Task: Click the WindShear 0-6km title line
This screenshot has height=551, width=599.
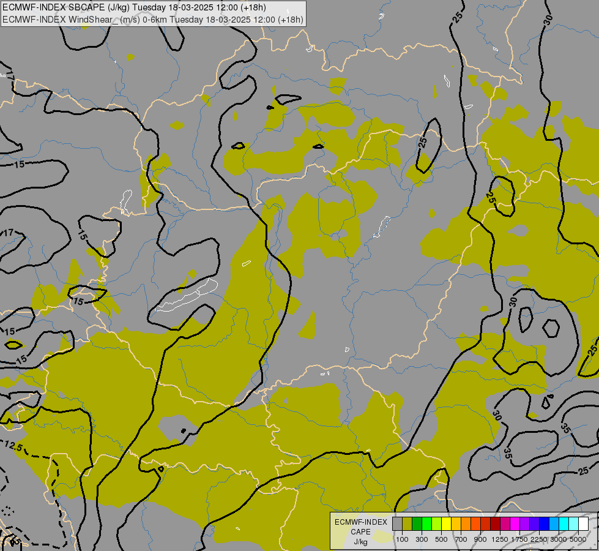Action: tap(153, 20)
